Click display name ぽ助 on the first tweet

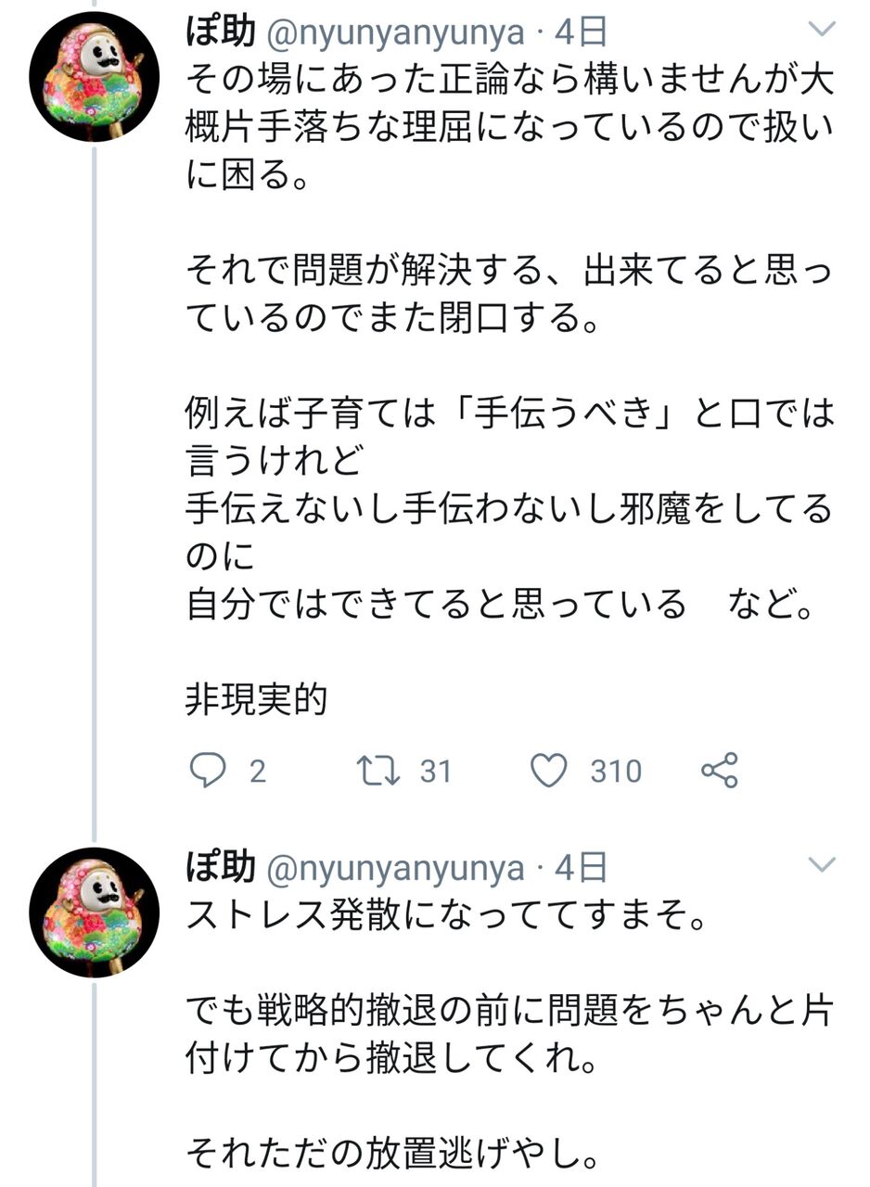click(220, 32)
